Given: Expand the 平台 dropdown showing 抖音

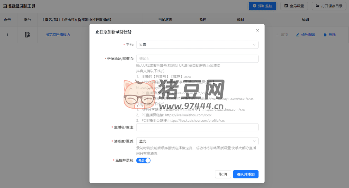Looking at the screenshot, I should [197, 45].
